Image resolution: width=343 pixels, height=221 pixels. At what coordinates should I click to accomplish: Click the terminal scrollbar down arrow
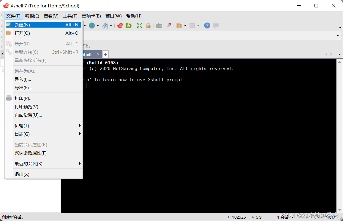(x=339, y=210)
